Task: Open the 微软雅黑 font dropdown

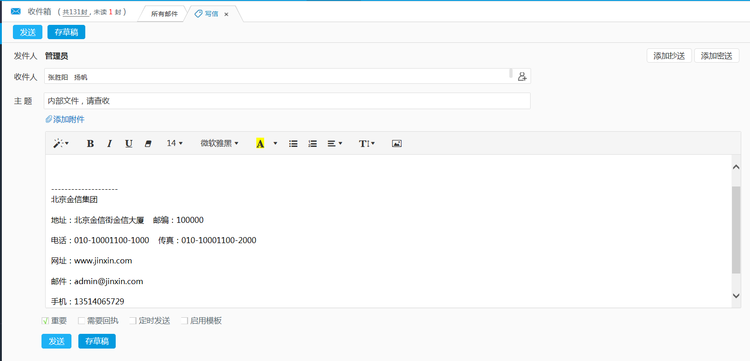Action: coord(219,144)
